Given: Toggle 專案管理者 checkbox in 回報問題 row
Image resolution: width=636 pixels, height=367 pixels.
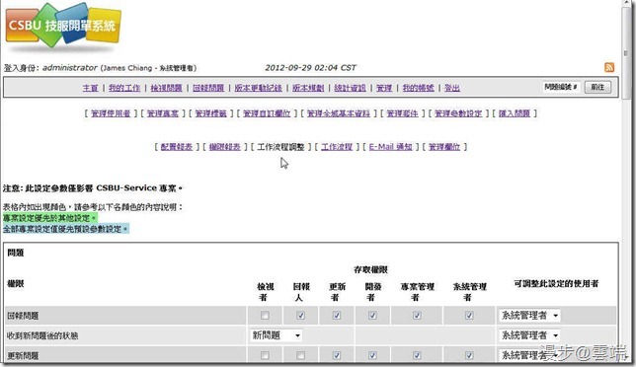Looking at the screenshot, I should 417,315.
